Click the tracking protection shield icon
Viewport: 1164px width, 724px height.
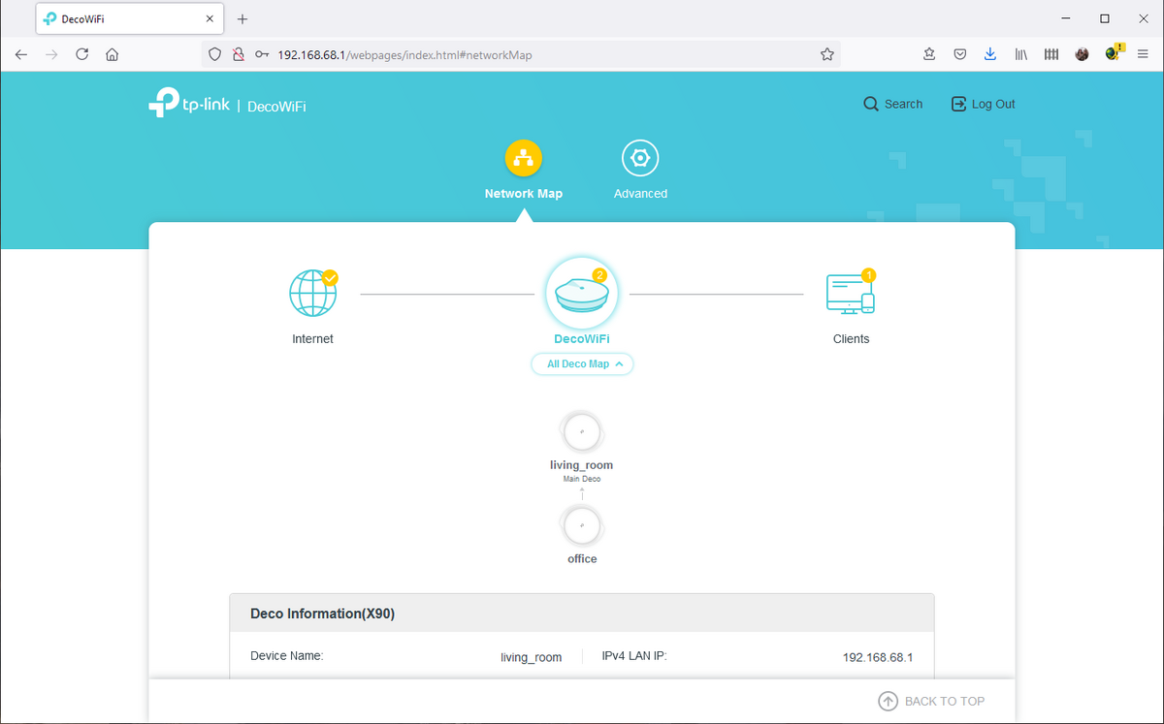point(215,55)
